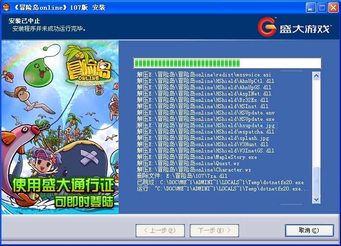The width and height of the screenshot is (341, 246).
Task: Select log line ending MapleStory.exe
Action: pyautogui.click(x=197, y=157)
